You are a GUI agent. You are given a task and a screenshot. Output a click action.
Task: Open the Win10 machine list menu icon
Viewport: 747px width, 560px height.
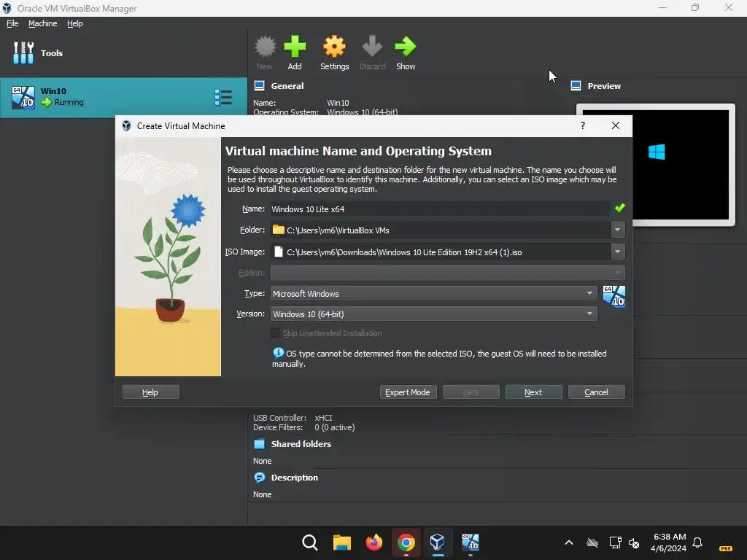point(223,98)
